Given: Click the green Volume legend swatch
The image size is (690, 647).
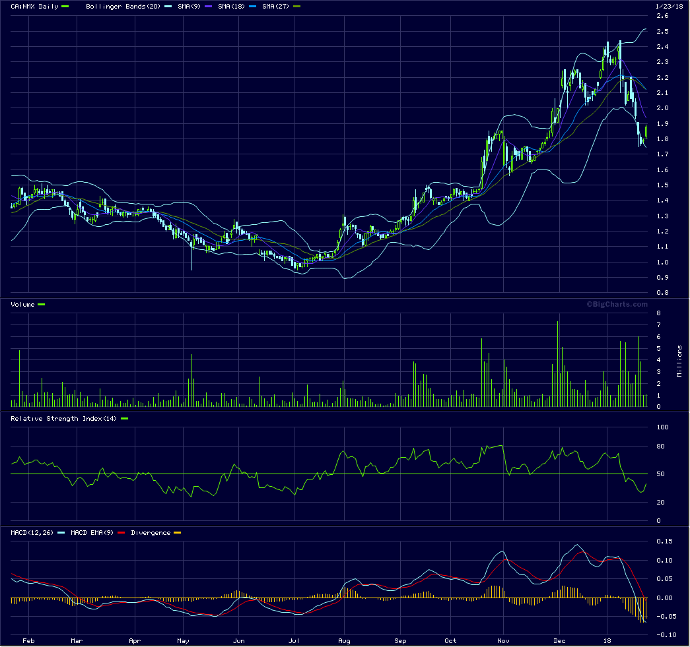Looking at the screenshot, I should click(x=42, y=305).
